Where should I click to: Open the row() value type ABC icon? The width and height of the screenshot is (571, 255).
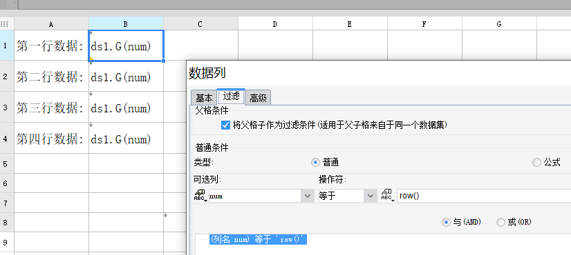[387, 196]
